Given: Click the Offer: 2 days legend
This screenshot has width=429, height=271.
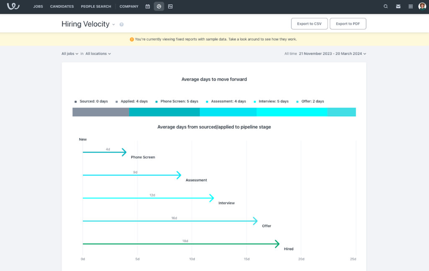Looking at the screenshot, I should click(310, 101).
